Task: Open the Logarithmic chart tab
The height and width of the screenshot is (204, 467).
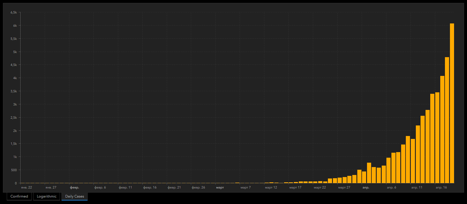Action: pyautogui.click(x=46, y=196)
